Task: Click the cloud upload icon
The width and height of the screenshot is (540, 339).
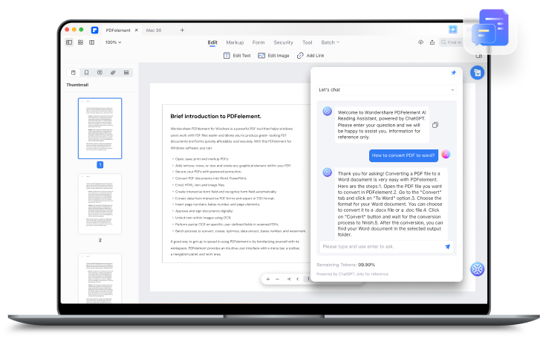Action: 421,42
